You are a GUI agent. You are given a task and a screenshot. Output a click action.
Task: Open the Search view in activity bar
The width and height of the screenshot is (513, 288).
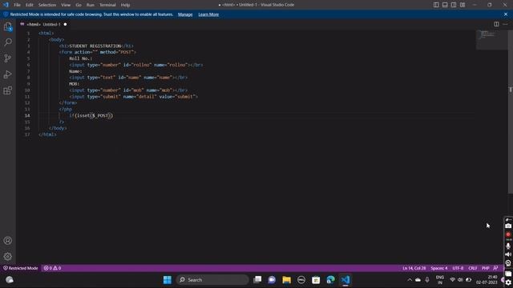click(x=8, y=42)
